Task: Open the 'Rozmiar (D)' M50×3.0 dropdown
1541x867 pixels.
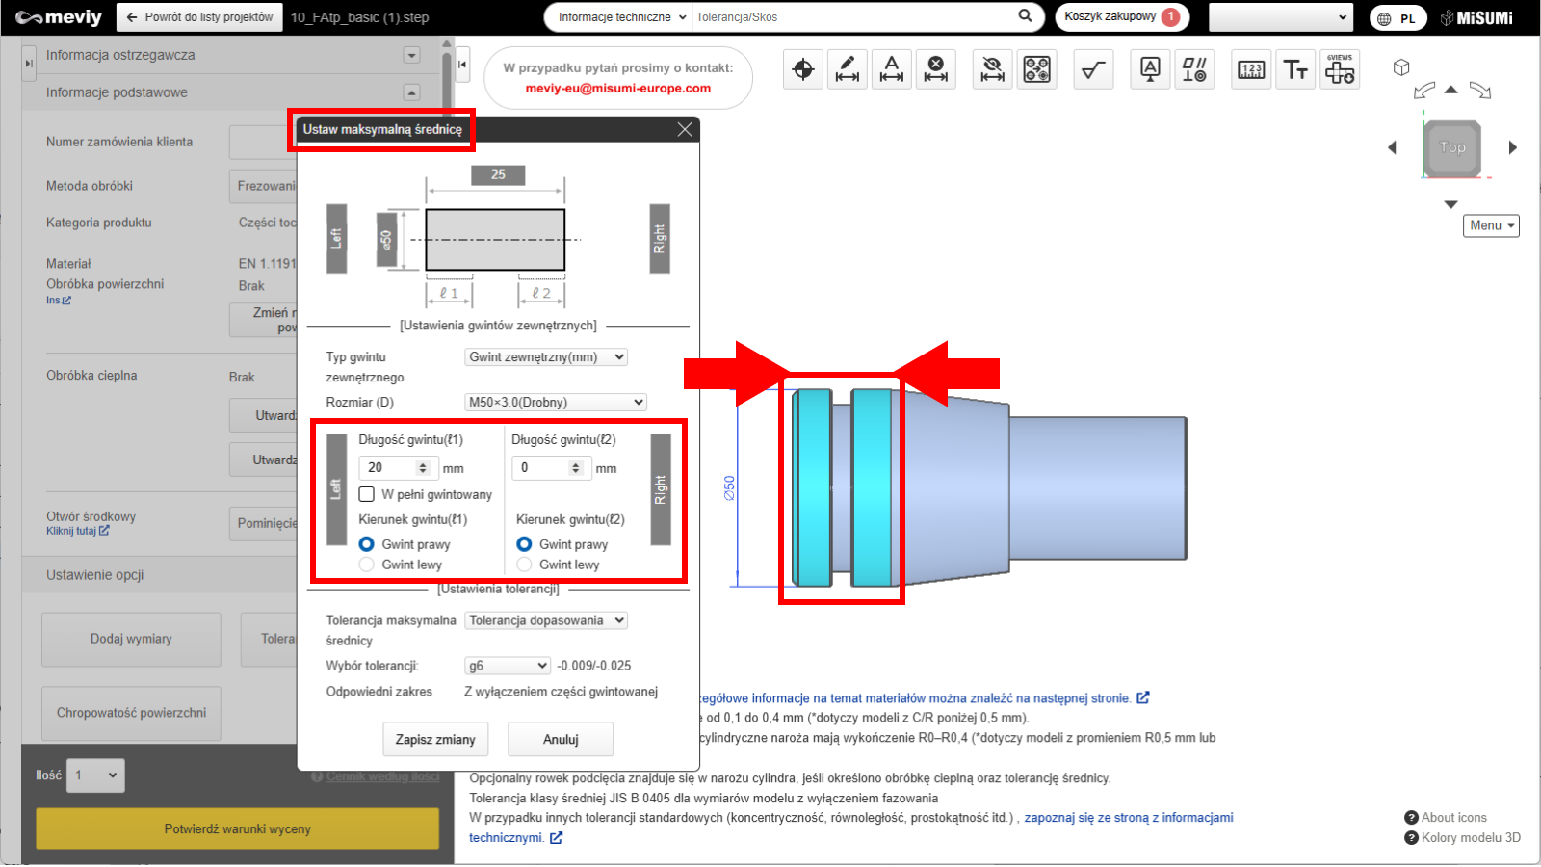Action: pos(555,403)
